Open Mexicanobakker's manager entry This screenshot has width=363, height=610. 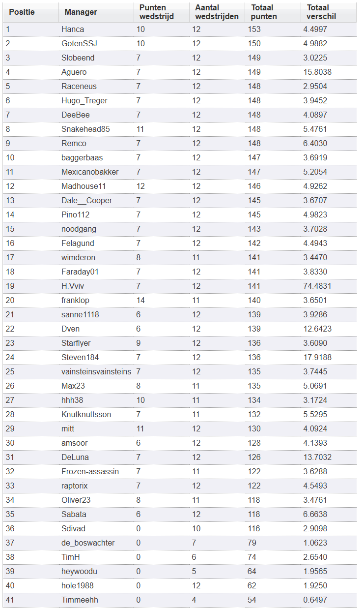coord(90,172)
